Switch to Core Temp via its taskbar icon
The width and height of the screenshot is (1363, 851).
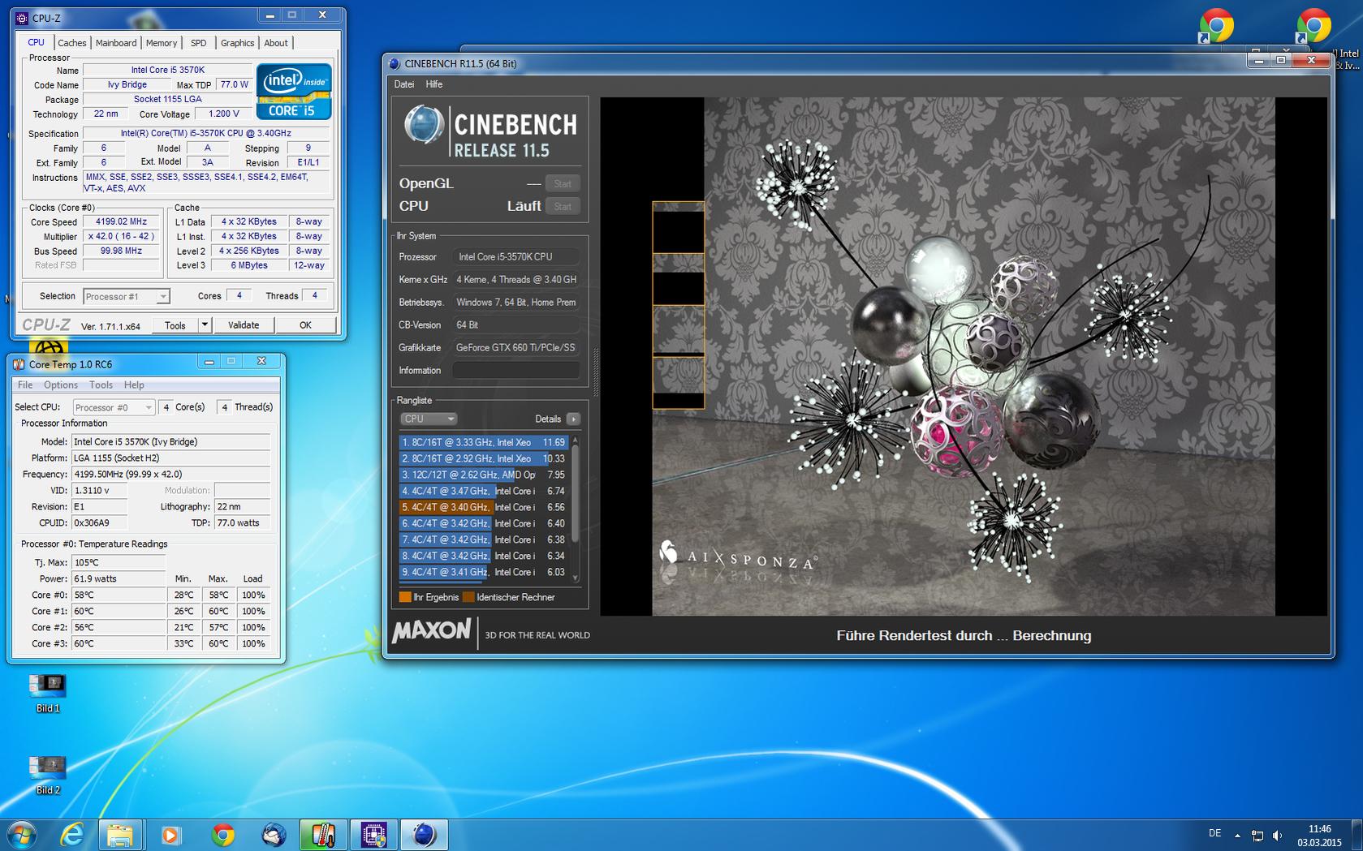(x=323, y=835)
